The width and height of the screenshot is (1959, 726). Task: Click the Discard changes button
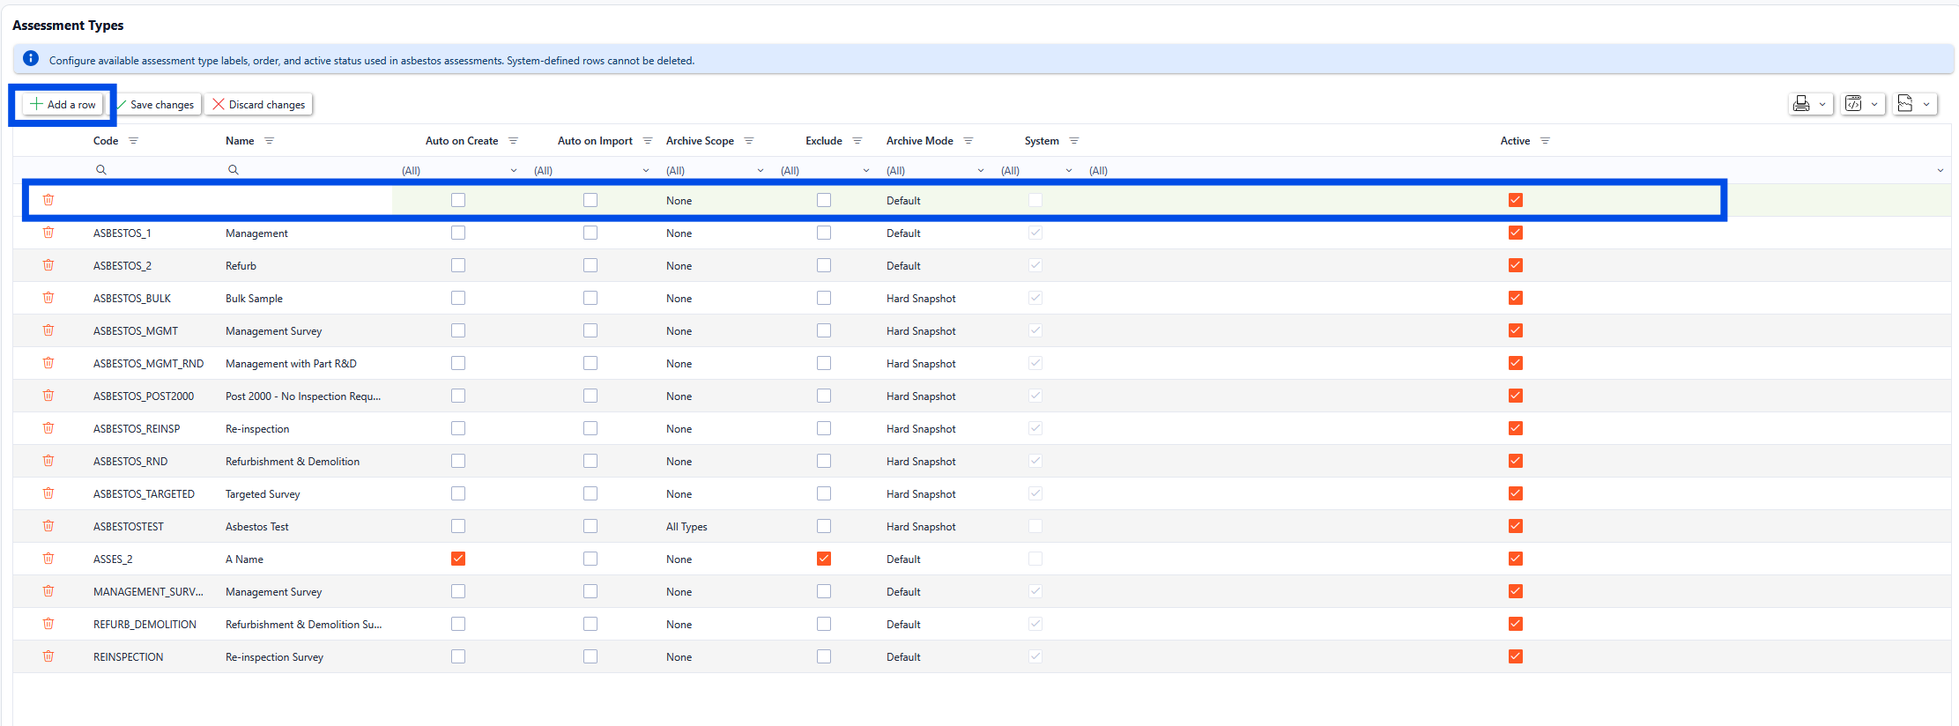tap(259, 104)
